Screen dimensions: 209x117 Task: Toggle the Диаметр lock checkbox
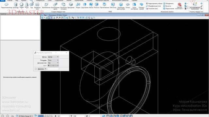[x=36, y=69]
